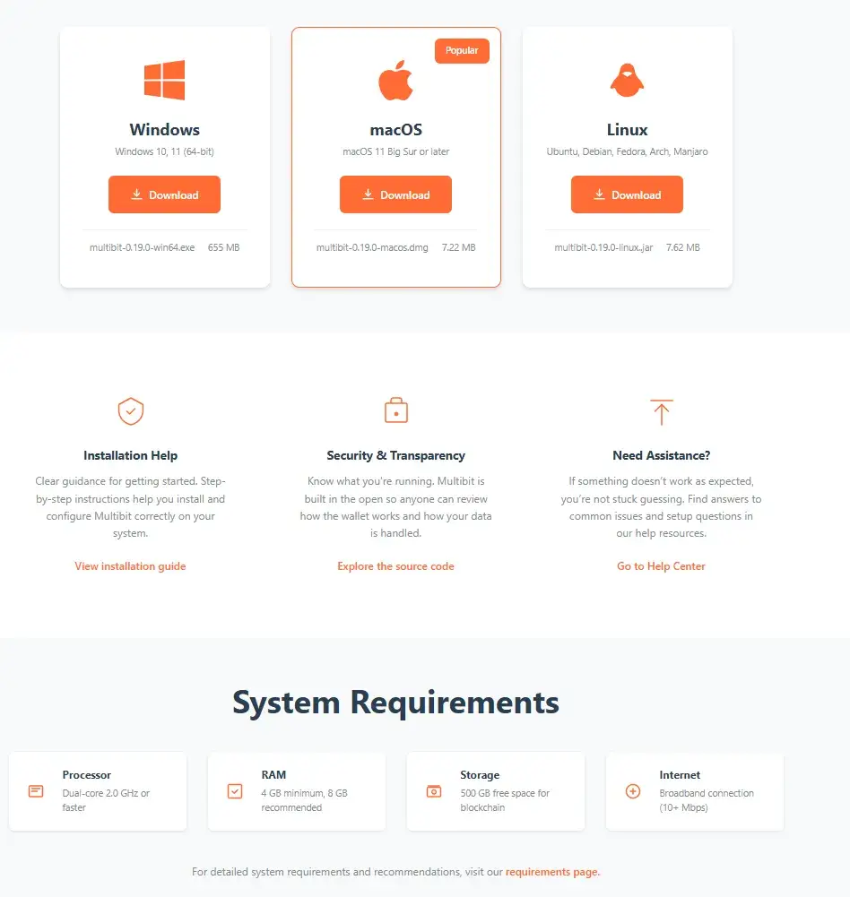Click the 655 MB file size
850x897 pixels.
point(224,247)
